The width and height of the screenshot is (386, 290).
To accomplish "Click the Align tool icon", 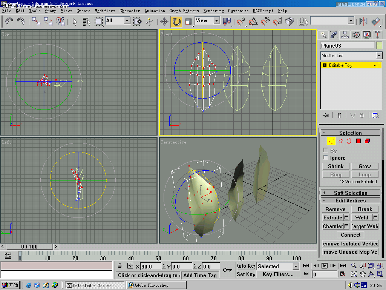I will [375, 22].
